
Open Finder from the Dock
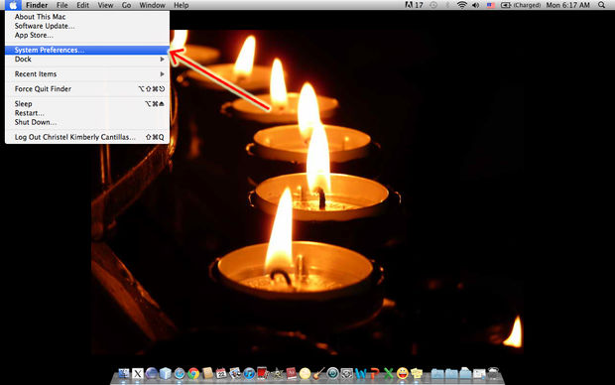point(124,373)
